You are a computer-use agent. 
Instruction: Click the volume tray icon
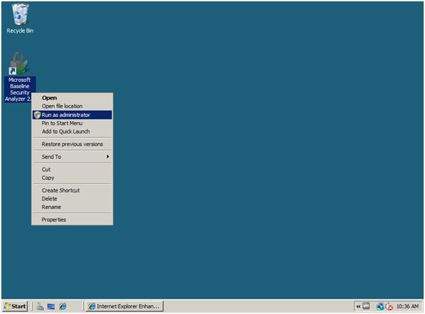click(389, 307)
